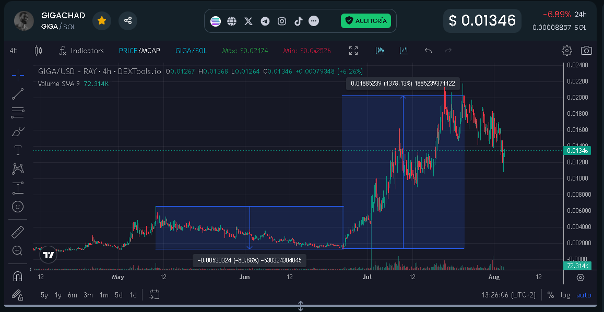The width and height of the screenshot is (604, 312).
Task: Select the 1d range button
Action: (133, 295)
